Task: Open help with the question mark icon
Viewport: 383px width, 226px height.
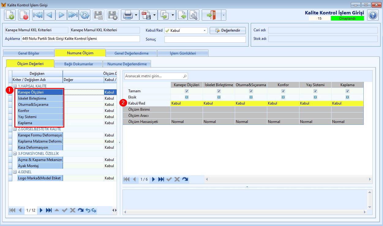Action: (x=373, y=15)
